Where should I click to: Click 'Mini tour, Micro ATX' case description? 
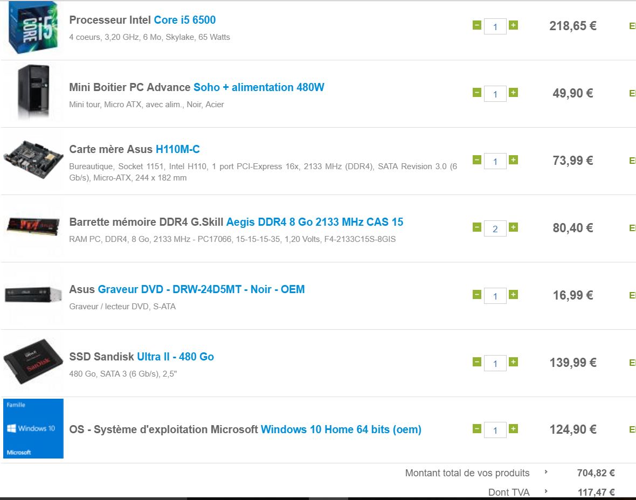point(147,104)
